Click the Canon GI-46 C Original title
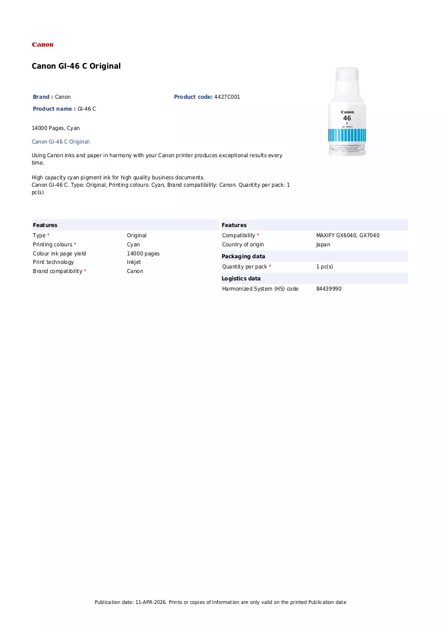Viewport: 441px width, 625px height. [76, 66]
